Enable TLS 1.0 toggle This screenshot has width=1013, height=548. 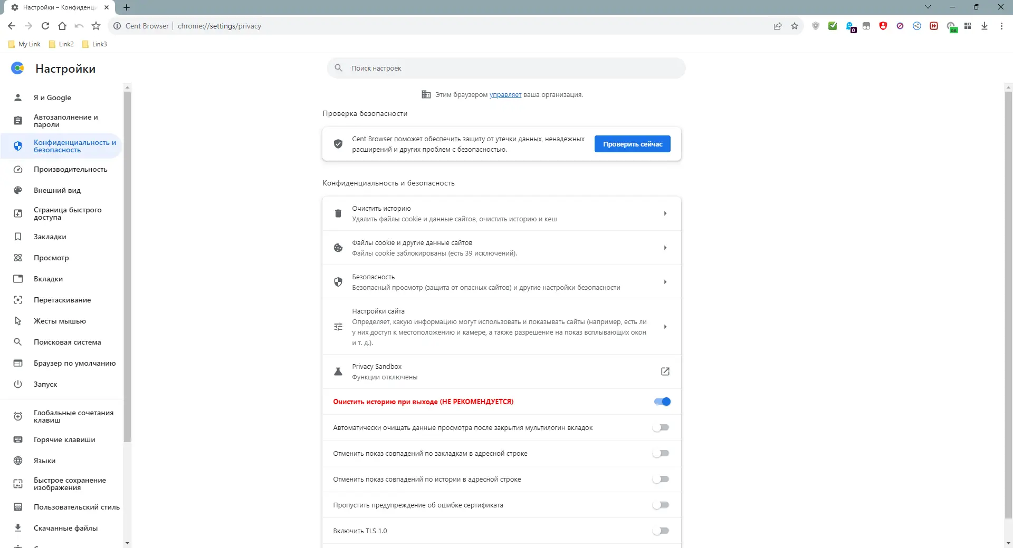point(661,531)
